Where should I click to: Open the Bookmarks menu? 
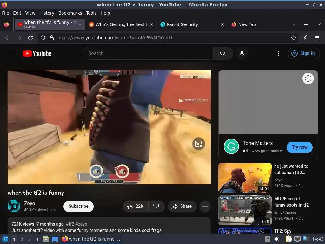click(70, 13)
